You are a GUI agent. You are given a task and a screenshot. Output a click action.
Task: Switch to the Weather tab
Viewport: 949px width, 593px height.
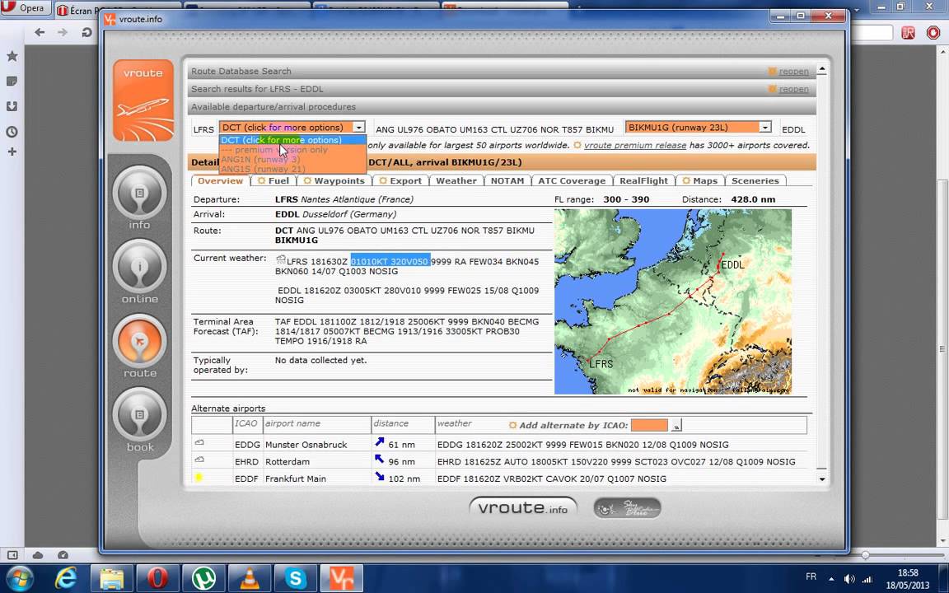pos(456,180)
